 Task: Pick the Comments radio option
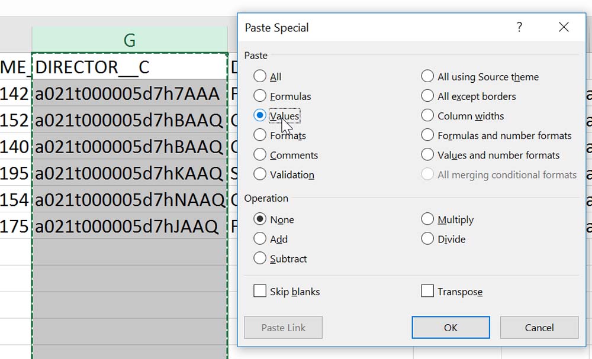[x=260, y=154]
